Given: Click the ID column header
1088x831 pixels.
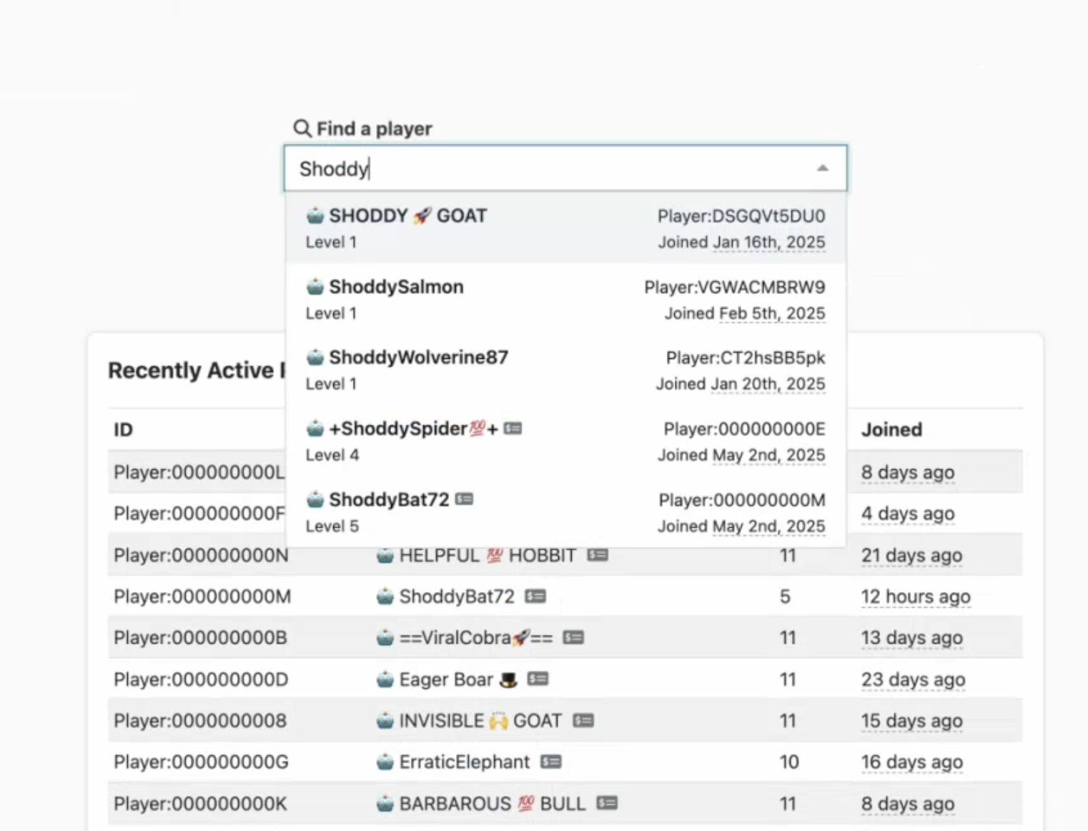Looking at the screenshot, I should point(123,429).
